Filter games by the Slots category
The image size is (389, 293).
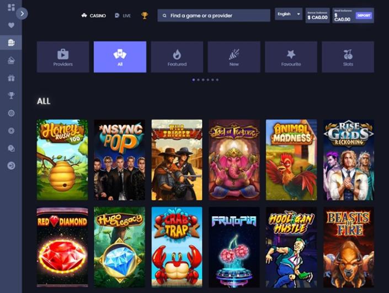(348, 57)
